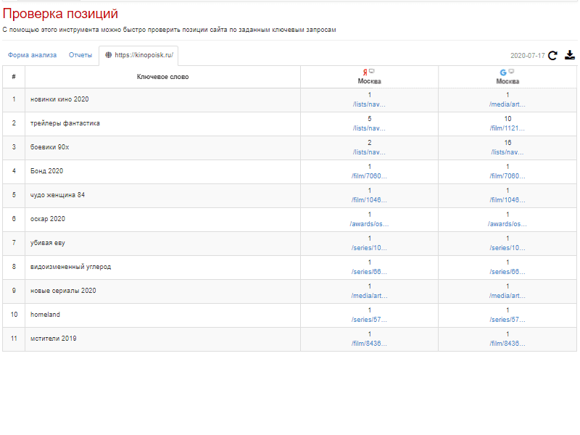Screen dimensions: 580x435
Task: Select keyword чудо женщина 84
Action: 57,195
